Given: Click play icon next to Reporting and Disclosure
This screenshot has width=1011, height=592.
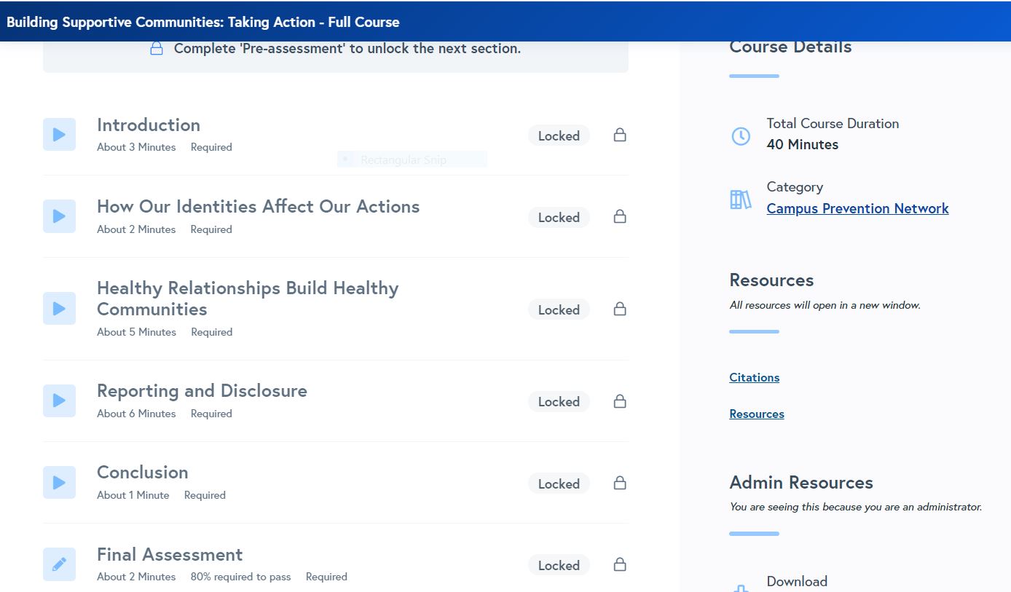Looking at the screenshot, I should [x=59, y=400].
